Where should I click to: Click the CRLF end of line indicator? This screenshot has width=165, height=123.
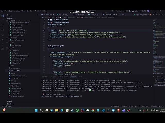(136, 106)
